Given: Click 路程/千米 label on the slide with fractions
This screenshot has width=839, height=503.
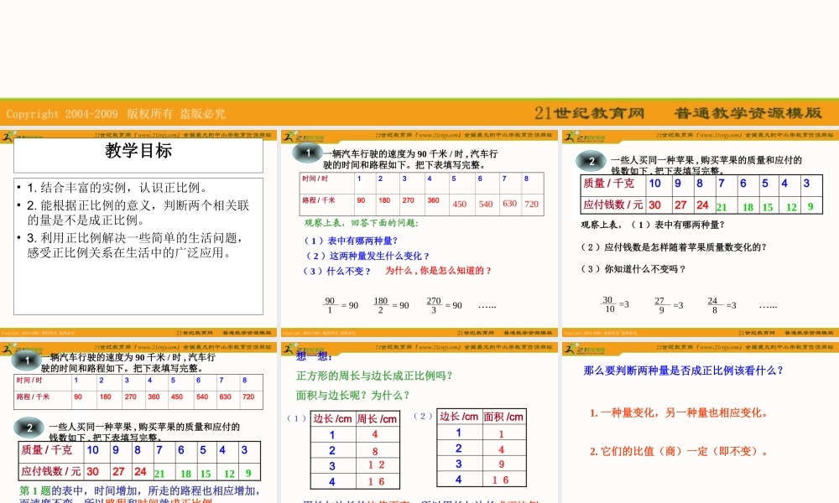Looking at the screenshot, I should click(319, 200).
